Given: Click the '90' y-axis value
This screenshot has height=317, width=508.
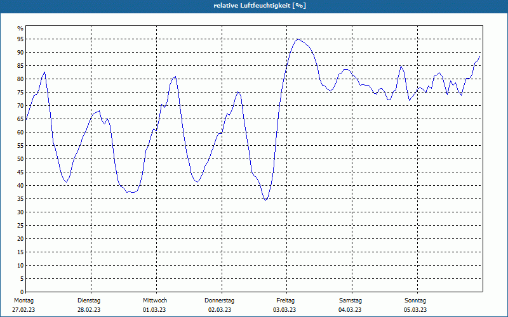Looking at the screenshot, I should (x=20, y=53).
